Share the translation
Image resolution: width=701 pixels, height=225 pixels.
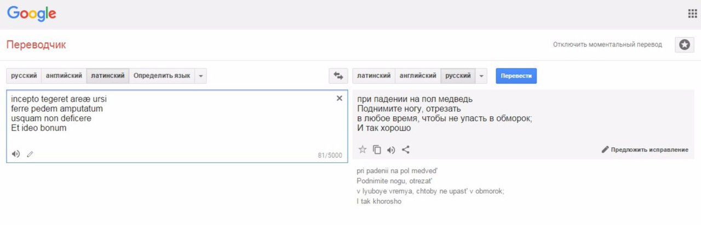406,150
